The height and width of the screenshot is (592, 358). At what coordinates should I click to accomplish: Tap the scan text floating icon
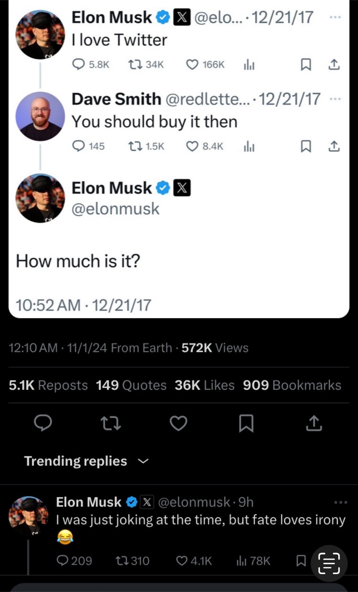tap(329, 563)
